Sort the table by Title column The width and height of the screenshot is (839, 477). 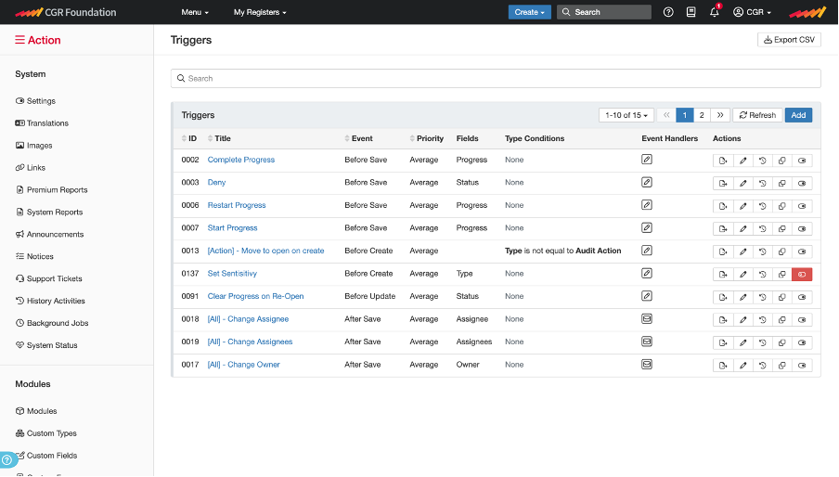pyautogui.click(x=219, y=138)
